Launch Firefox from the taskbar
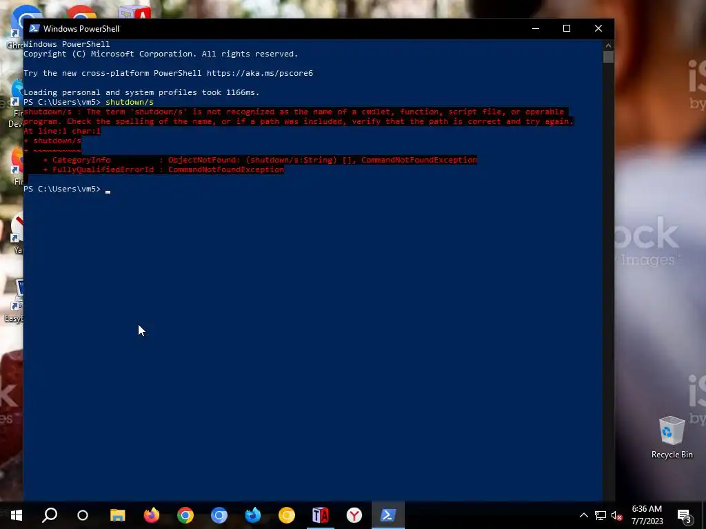Image resolution: width=706 pixels, height=529 pixels. point(151,515)
